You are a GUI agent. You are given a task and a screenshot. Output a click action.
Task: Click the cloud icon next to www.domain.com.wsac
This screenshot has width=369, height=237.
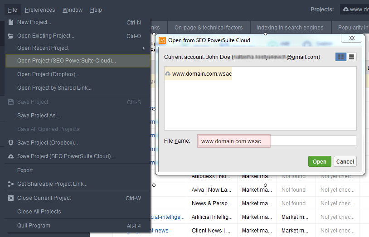(x=168, y=74)
